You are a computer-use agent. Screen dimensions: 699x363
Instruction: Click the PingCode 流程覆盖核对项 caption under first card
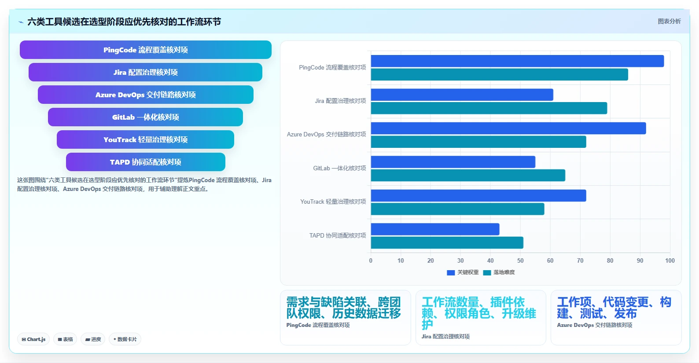(318, 325)
